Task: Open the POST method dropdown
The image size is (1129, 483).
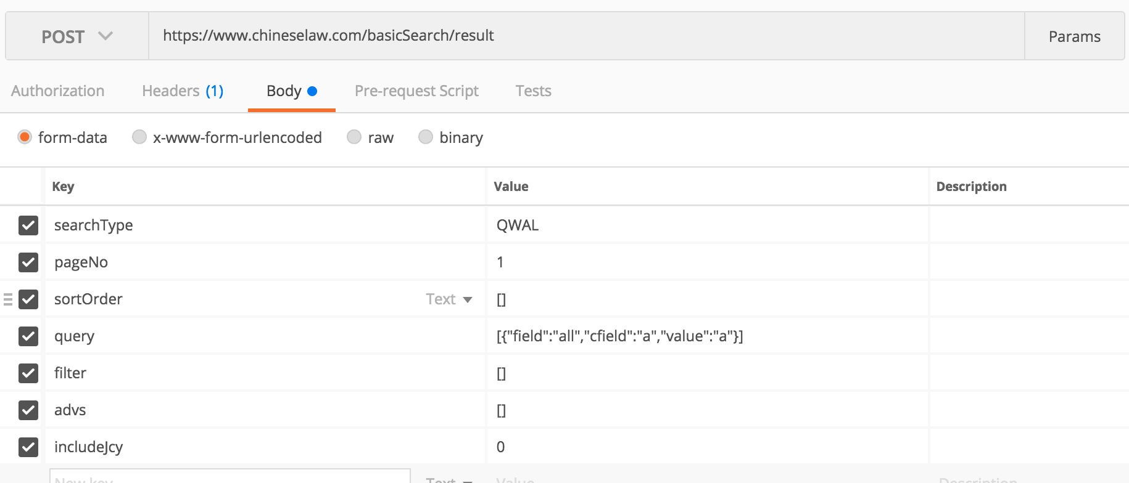Action: click(77, 36)
